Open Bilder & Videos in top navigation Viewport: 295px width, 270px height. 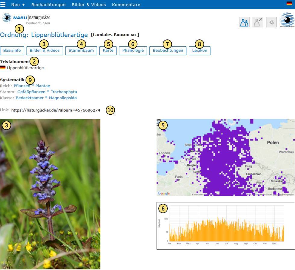[x=89, y=5]
